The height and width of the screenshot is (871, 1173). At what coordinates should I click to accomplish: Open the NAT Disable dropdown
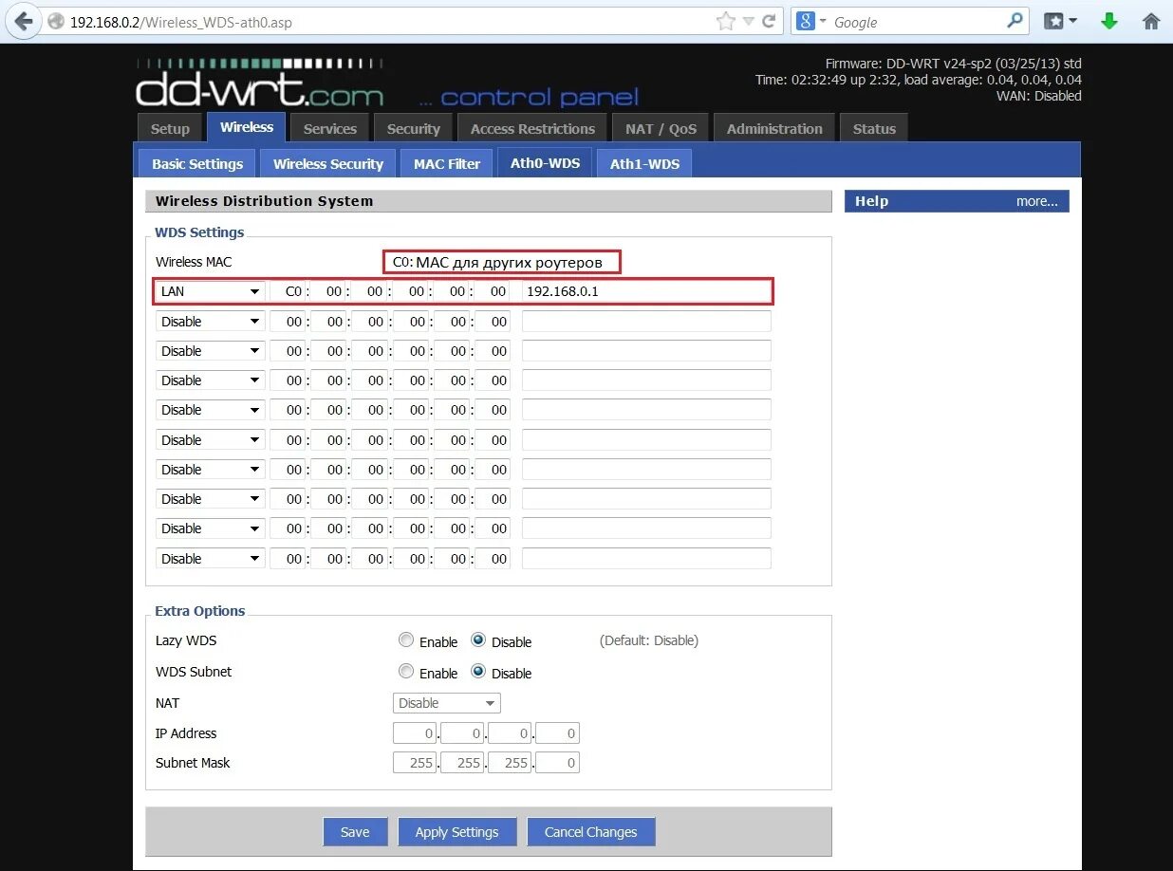click(x=446, y=703)
